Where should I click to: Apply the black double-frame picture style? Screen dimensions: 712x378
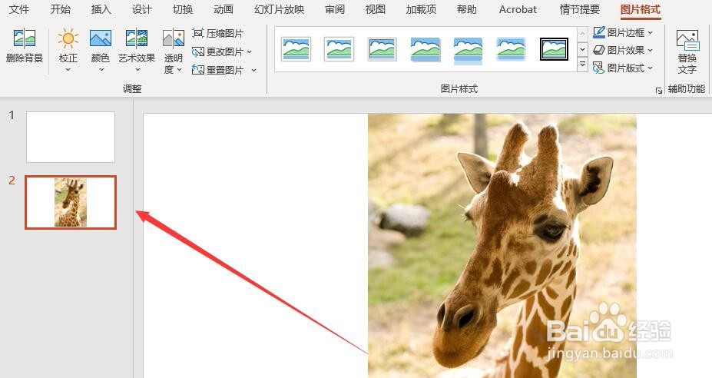click(x=554, y=49)
